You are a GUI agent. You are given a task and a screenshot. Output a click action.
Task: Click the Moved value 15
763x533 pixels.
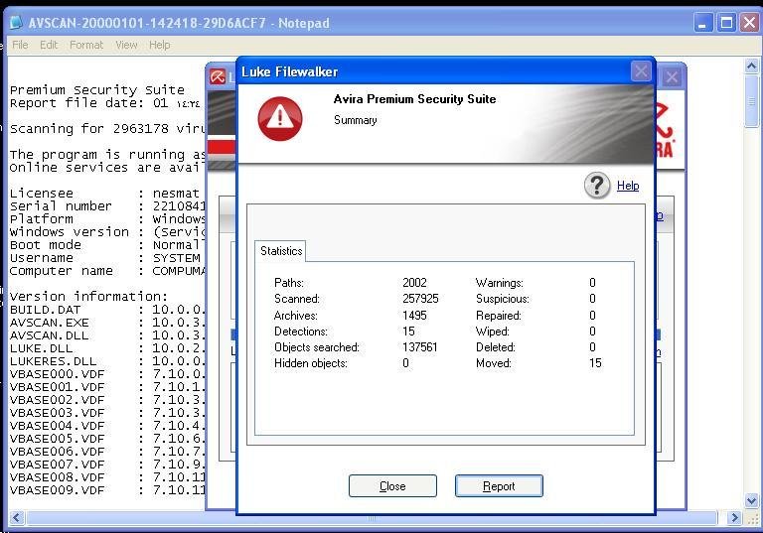pyautogui.click(x=595, y=363)
